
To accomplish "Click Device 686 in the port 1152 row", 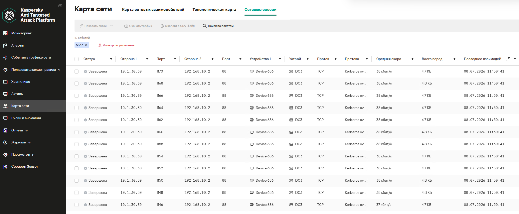I will click(x=265, y=168).
